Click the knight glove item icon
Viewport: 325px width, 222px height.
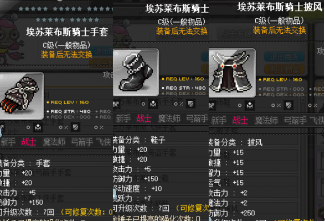pos(22,96)
